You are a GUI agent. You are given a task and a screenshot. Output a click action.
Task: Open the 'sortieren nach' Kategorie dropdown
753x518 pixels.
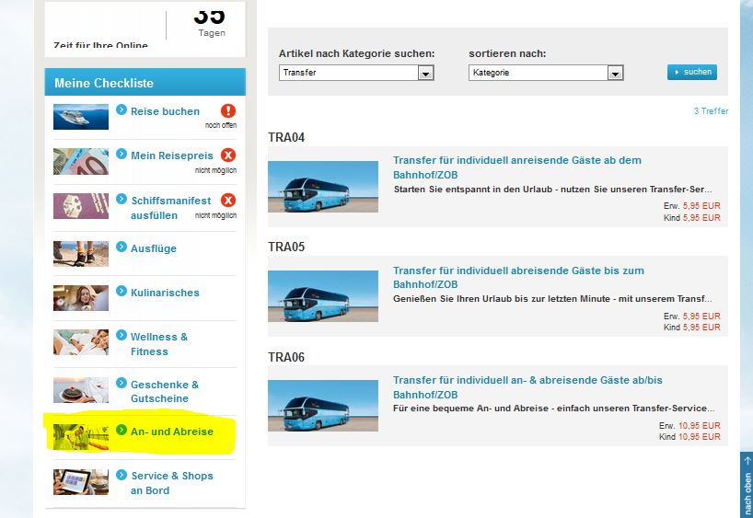[615, 74]
